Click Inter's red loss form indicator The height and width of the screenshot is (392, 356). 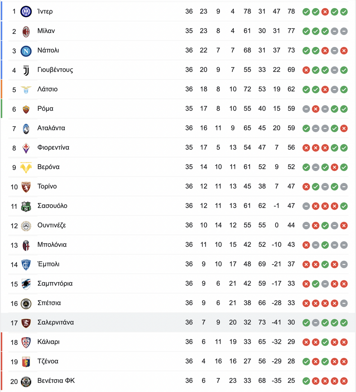325,12
